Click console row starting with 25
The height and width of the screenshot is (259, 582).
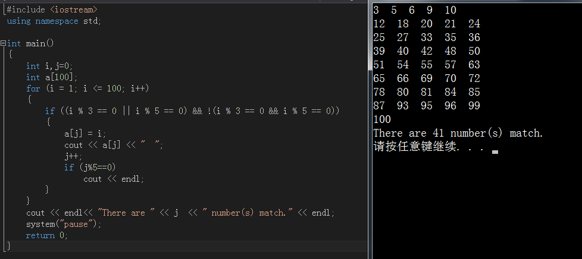pyautogui.click(x=427, y=37)
